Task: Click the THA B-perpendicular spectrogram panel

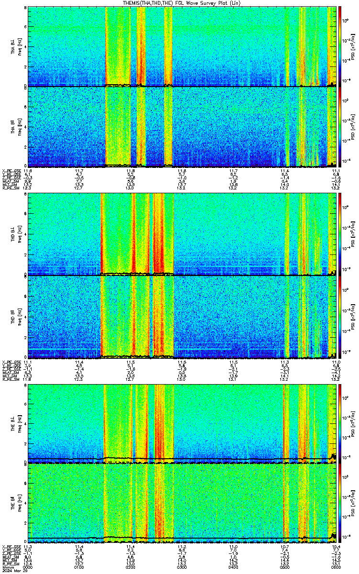Action: coord(182,46)
